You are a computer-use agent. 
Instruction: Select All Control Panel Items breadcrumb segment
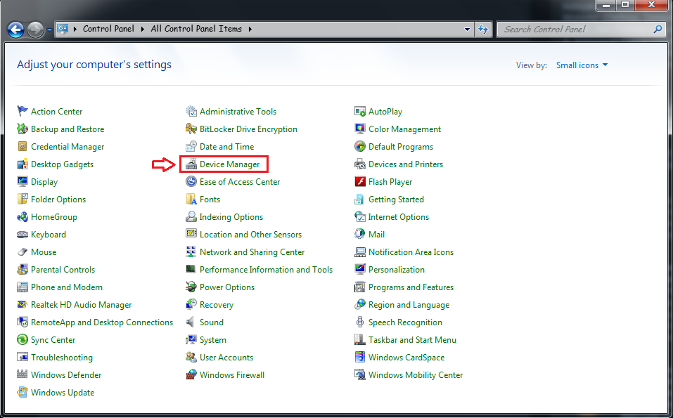pyautogui.click(x=196, y=29)
